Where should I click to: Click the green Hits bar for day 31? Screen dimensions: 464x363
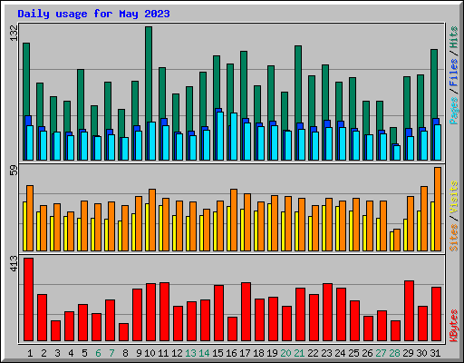tap(434, 83)
